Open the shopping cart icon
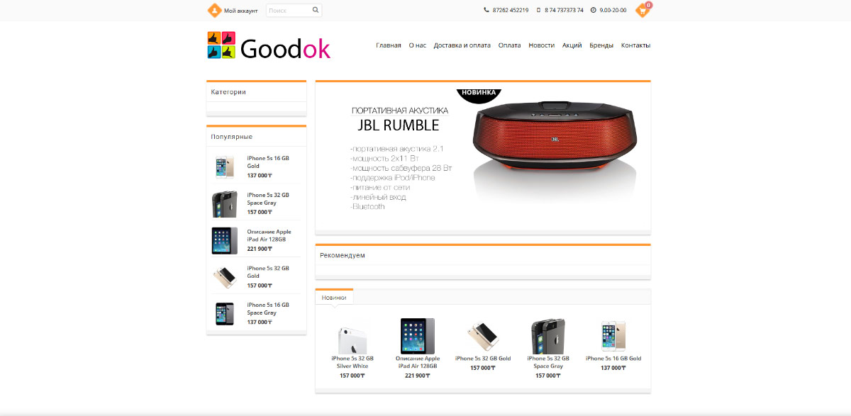This screenshot has width=851, height=416. pyautogui.click(x=643, y=11)
